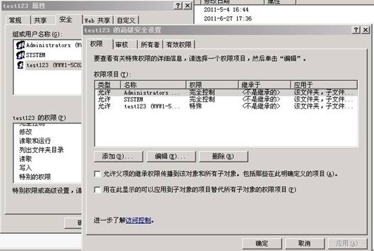Open the 访问控制 link
The height and width of the screenshot is (251, 374).
tap(138, 220)
